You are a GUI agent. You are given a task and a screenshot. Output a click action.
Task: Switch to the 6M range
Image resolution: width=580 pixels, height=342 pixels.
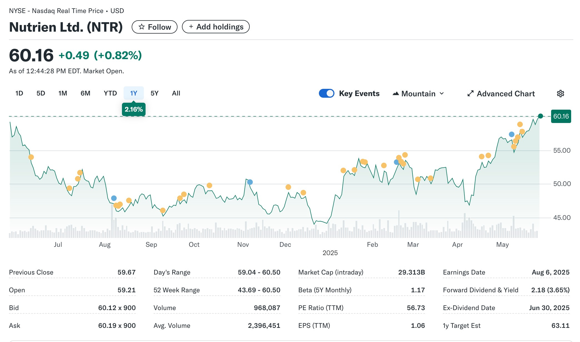click(x=86, y=93)
